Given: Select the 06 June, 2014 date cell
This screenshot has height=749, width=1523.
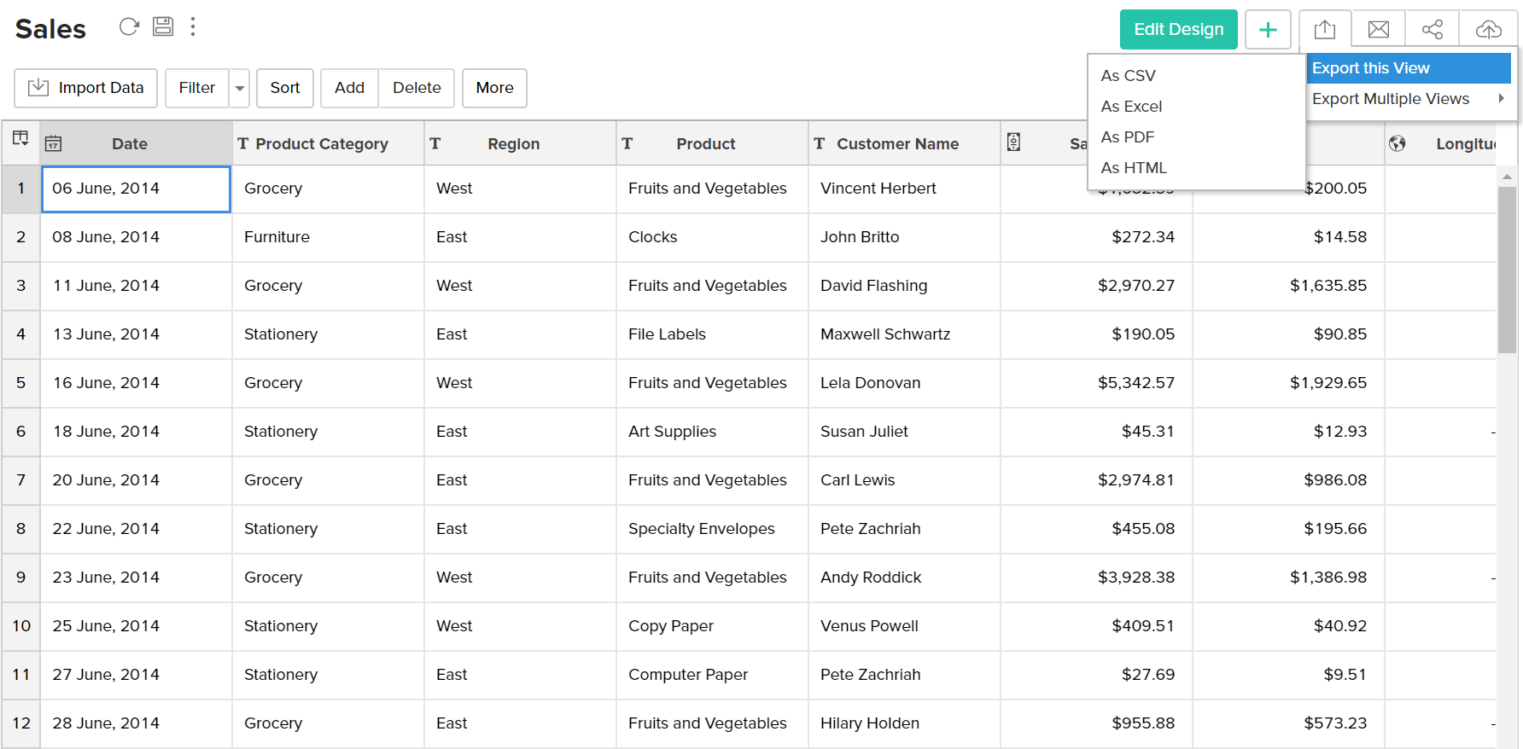Looking at the screenshot, I should click(x=136, y=189).
